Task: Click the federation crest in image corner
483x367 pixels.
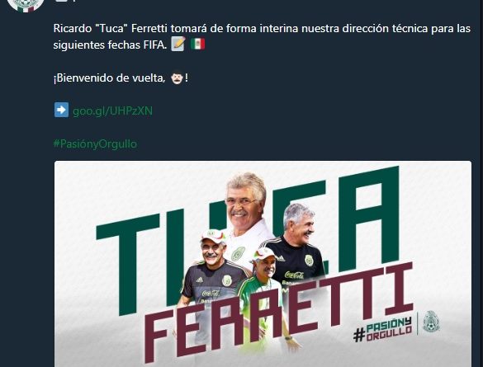Action: click(431, 322)
